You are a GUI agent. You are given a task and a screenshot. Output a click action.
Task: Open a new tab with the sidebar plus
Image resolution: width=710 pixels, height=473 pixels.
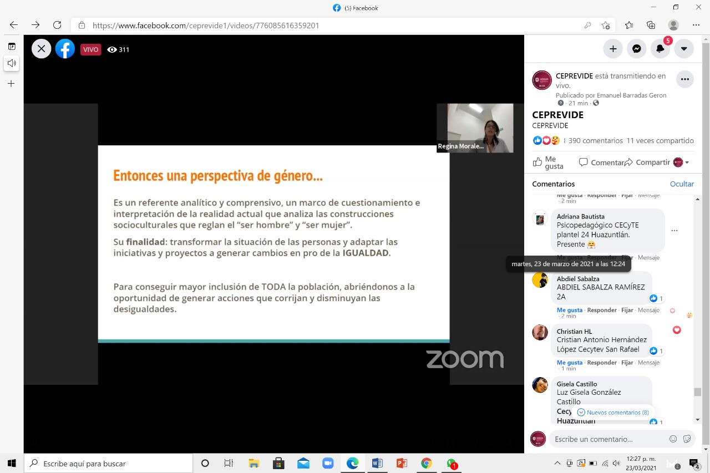click(11, 84)
